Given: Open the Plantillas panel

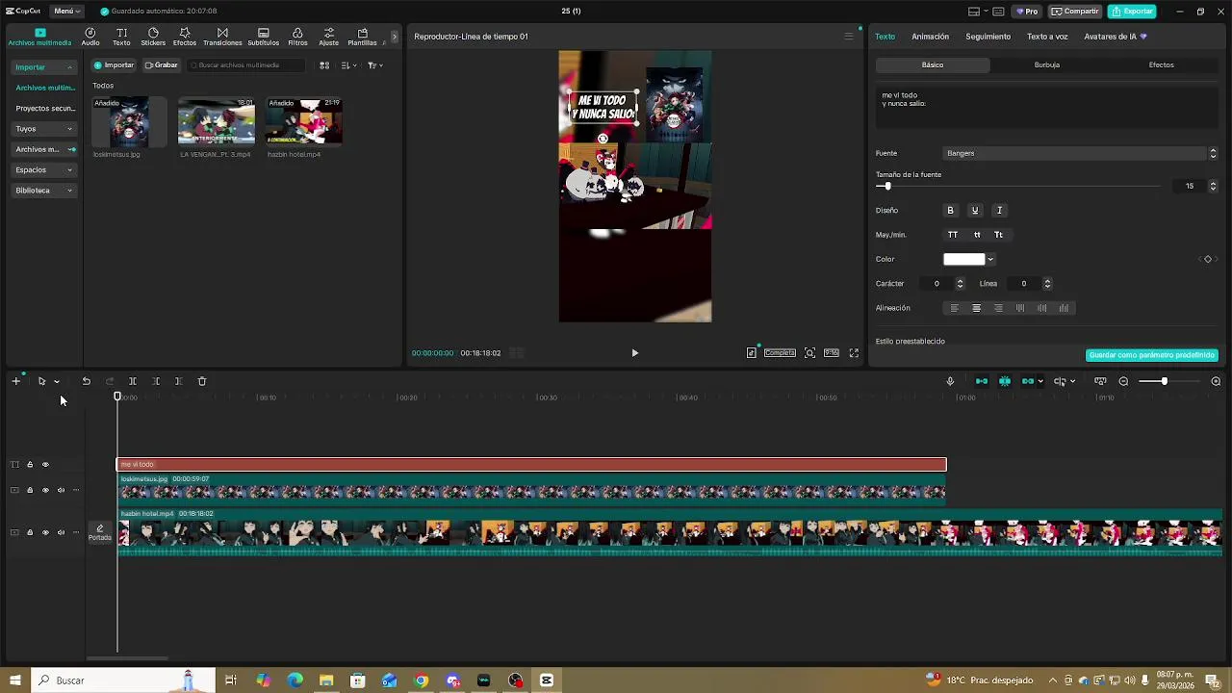Looking at the screenshot, I should tap(362, 37).
